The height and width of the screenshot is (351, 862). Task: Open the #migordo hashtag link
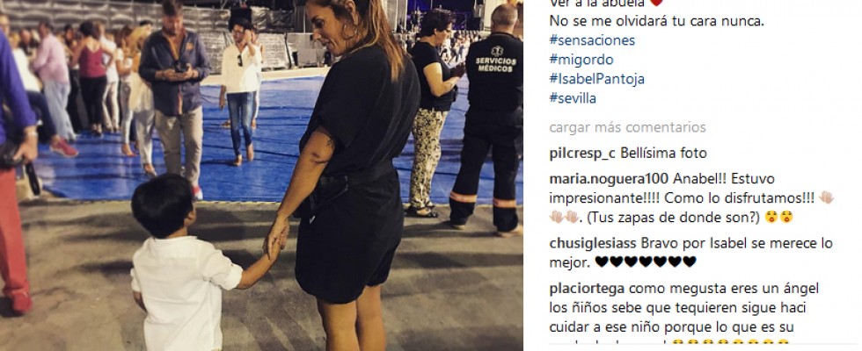[x=581, y=60]
